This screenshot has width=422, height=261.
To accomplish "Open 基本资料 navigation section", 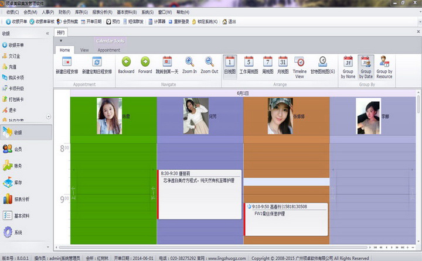I will 26,215.
